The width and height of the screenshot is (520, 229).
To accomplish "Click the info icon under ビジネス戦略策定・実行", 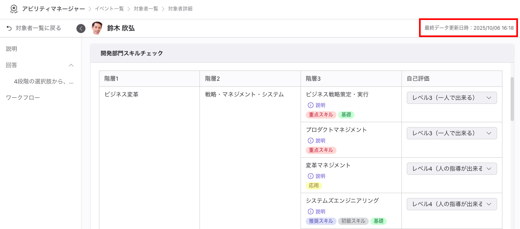I will (310, 105).
